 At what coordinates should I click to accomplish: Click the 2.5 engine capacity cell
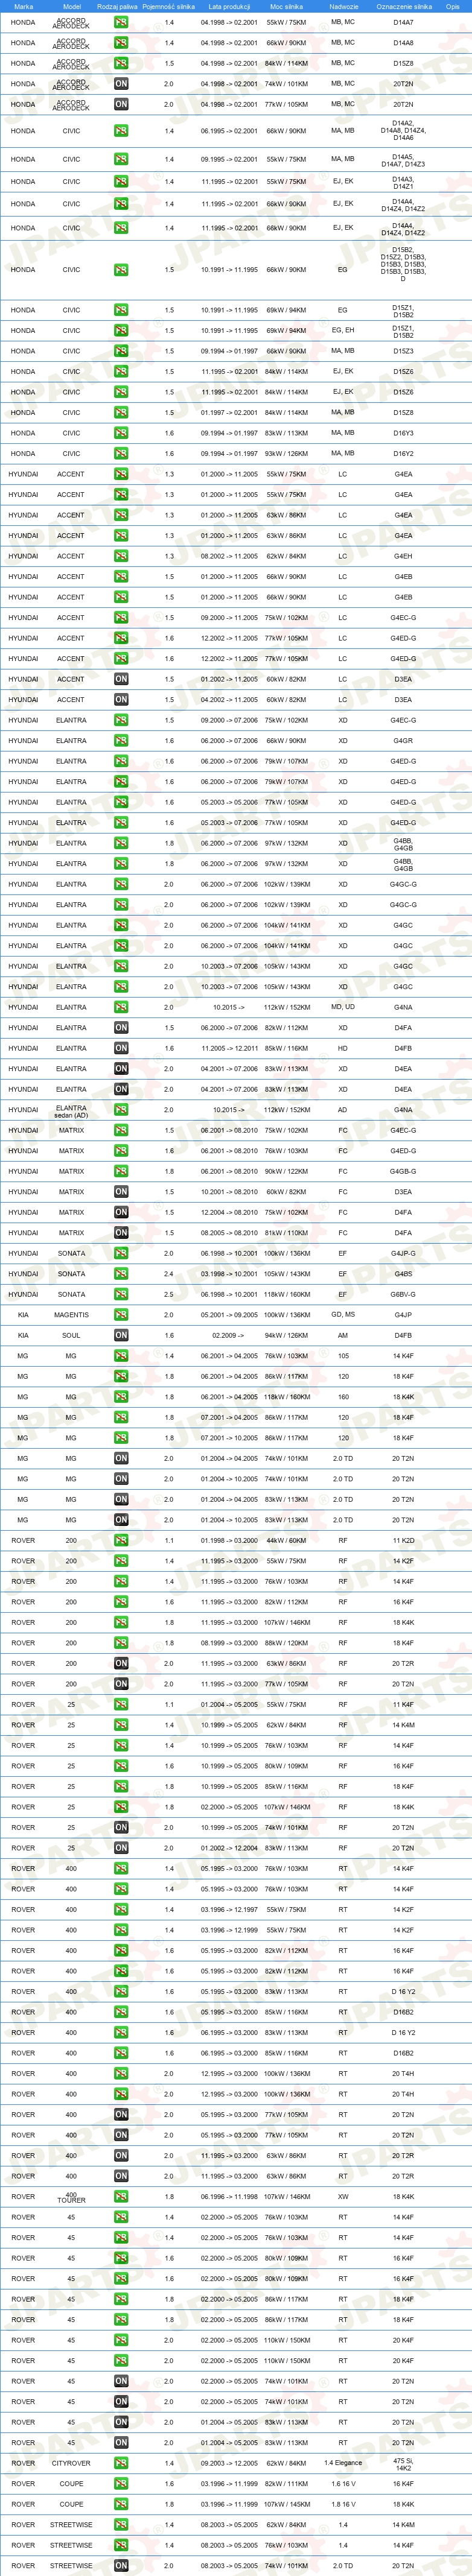pyautogui.click(x=168, y=1294)
